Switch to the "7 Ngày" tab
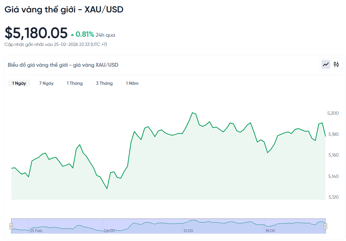 coord(46,83)
